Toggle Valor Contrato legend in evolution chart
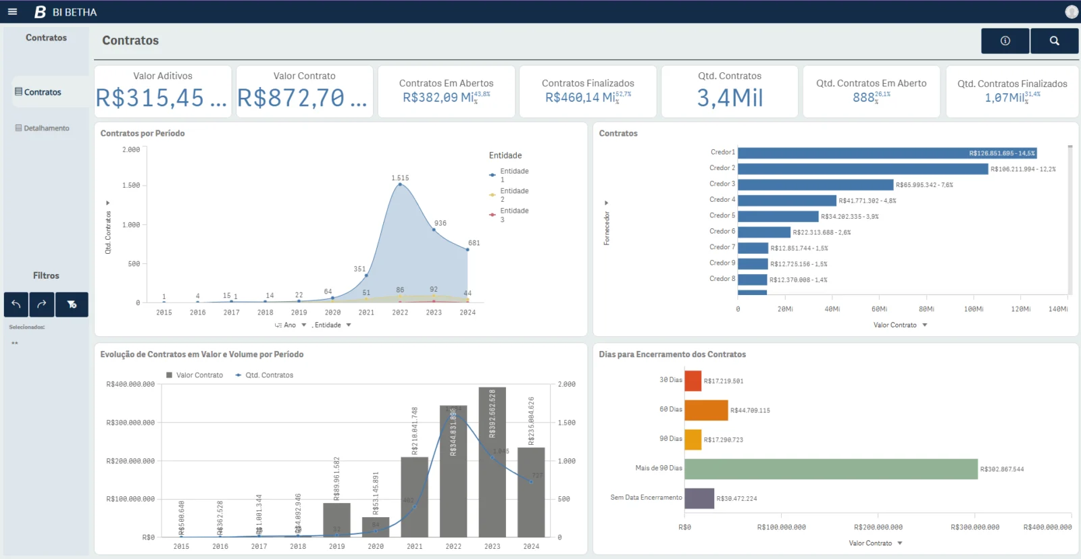The width and height of the screenshot is (1081, 559). click(x=195, y=375)
